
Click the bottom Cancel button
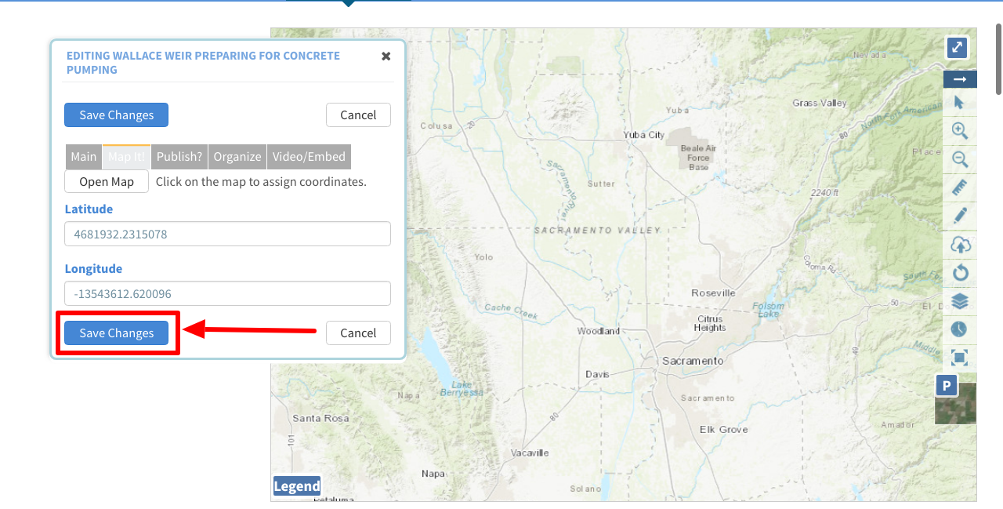click(358, 333)
